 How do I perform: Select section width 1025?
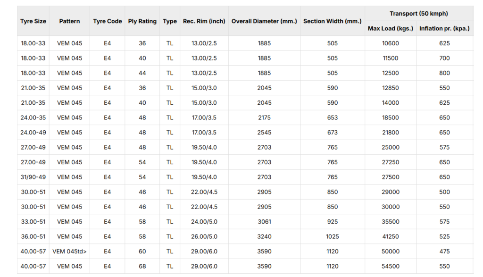click(x=333, y=236)
